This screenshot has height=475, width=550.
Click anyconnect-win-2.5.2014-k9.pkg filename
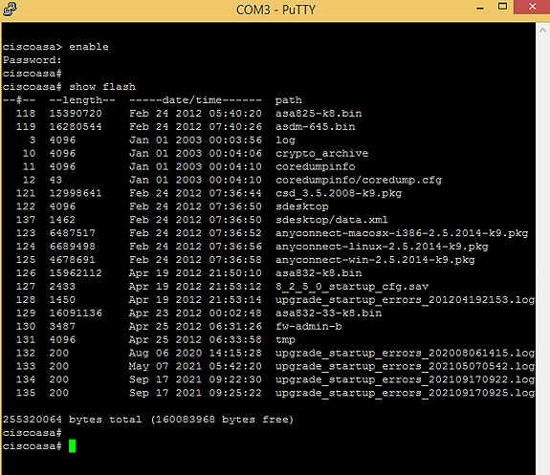[x=375, y=260]
